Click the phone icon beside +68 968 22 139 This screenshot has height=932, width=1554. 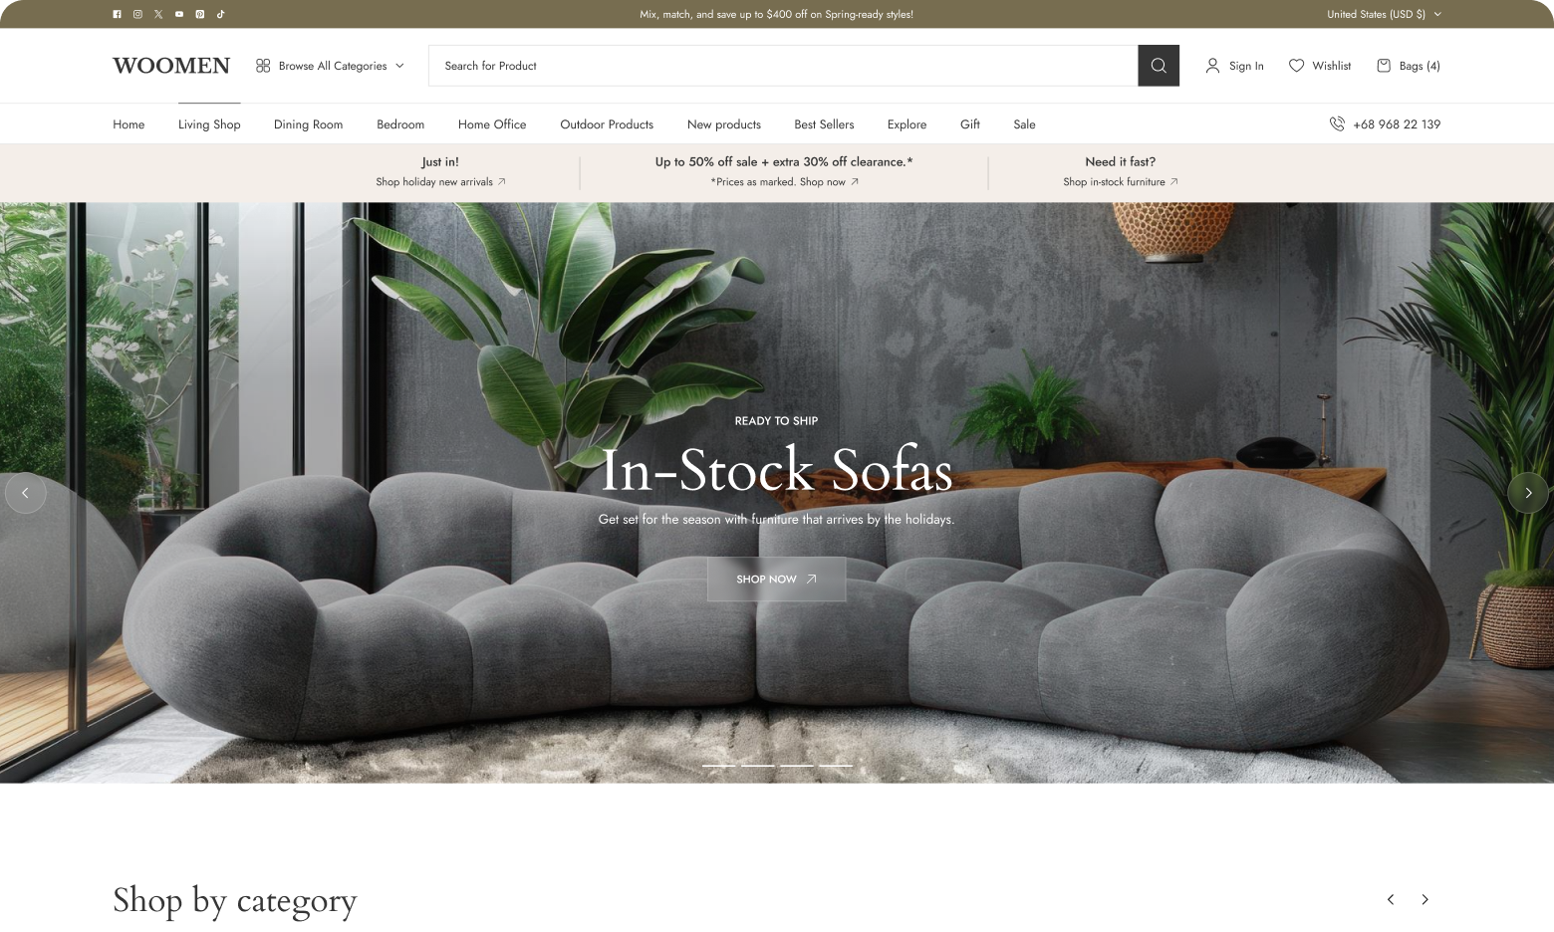tap(1337, 124)
